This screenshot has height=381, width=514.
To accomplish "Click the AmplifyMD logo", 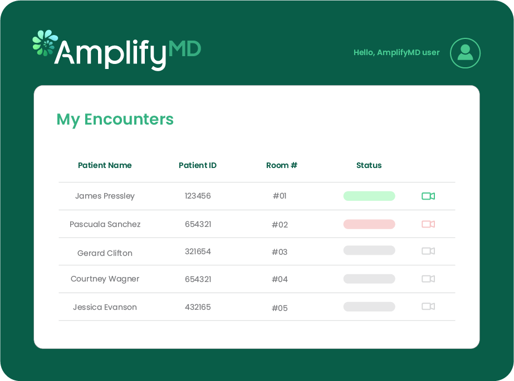I will 117,50.
